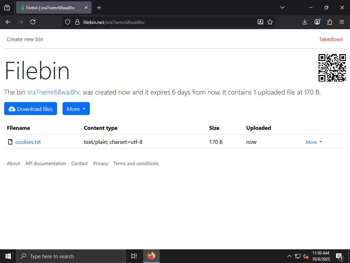The height and width of the screenshot is (263, 350).
Task: Open the Windows Start menu
Action: [8, 256]
